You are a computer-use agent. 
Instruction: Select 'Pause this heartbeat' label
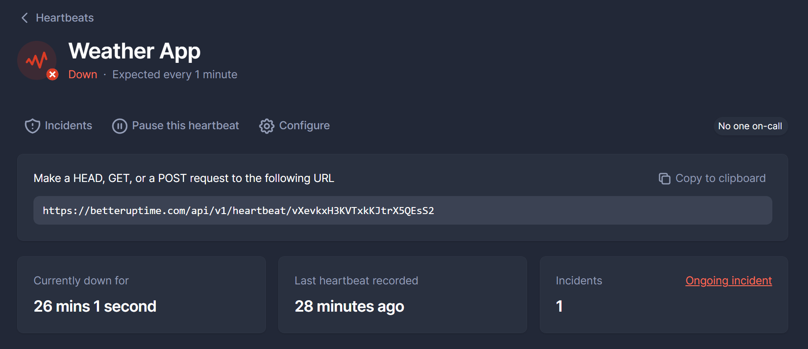185,126
